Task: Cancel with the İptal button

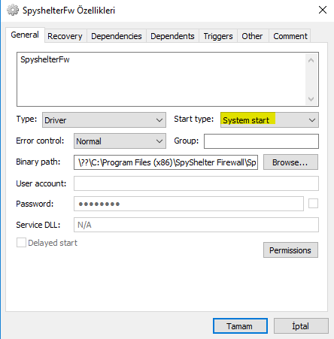Action: pos(301,326)
